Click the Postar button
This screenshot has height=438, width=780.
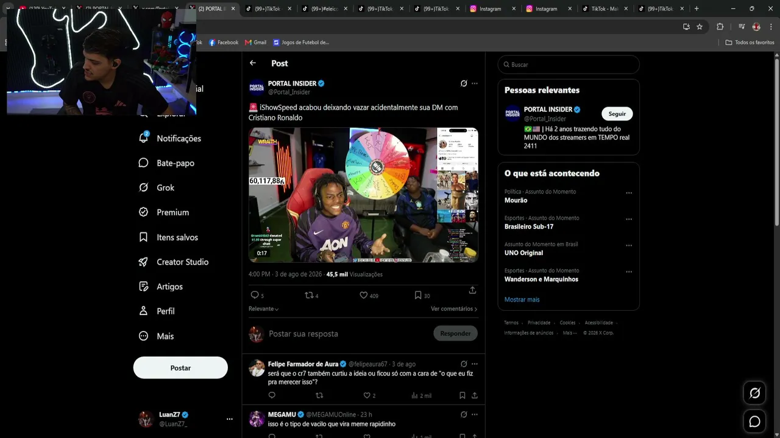coord(180,367)
